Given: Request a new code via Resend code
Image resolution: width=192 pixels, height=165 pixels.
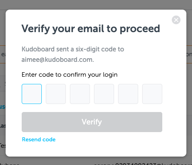Looking at the screenshot, I should coord(39,139).
